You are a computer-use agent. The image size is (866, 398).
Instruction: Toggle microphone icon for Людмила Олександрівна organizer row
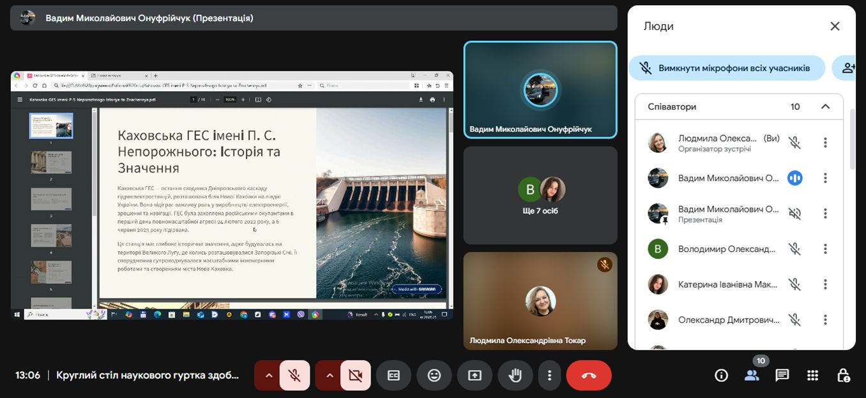click(794, 143)
